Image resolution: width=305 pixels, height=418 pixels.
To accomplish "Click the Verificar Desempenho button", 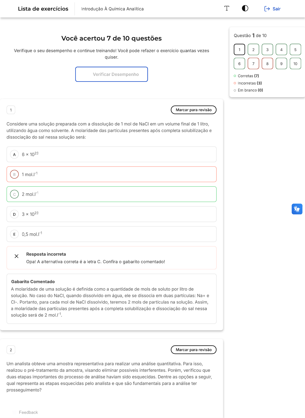I will 112,74.
